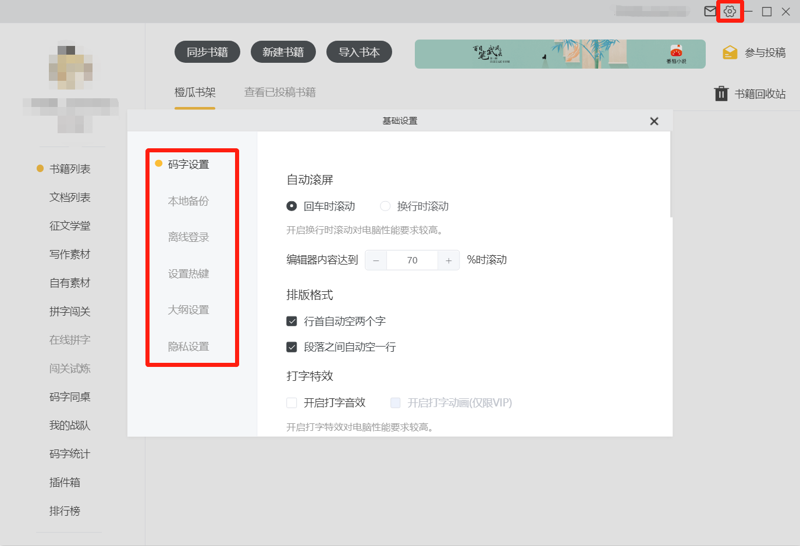The width and height of the screenshot is (800, 546).
Task: Switch to the 橙瓜书架 tab
Action: coord(195,92)
